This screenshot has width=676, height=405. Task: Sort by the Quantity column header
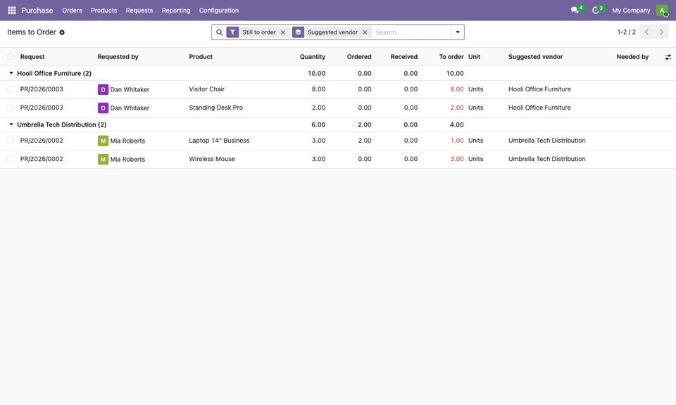tap(313, 57)
